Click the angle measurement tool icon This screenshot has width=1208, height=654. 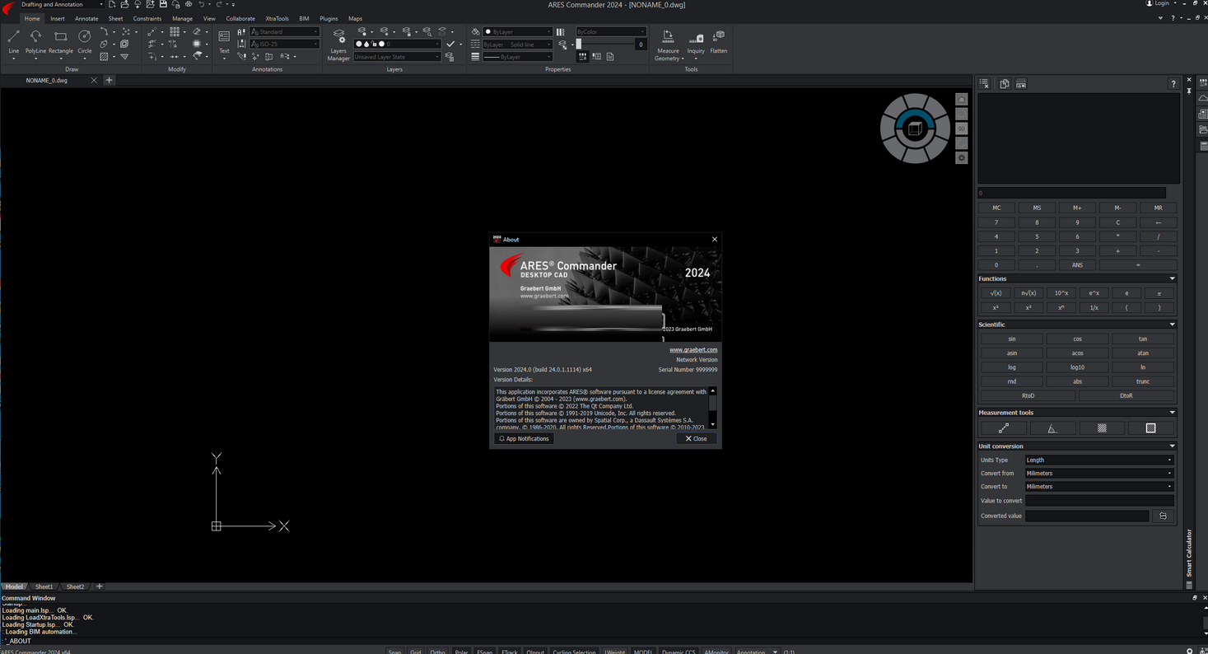1052,428
